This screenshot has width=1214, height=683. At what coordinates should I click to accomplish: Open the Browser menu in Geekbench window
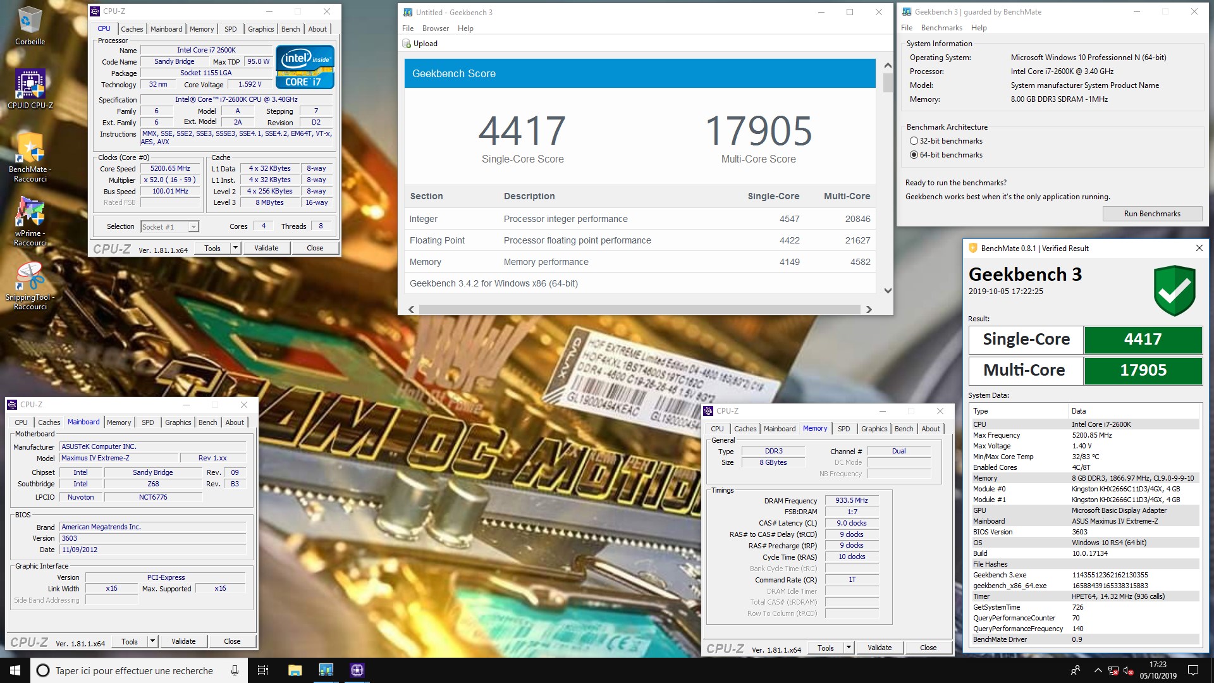pos(435,28)
